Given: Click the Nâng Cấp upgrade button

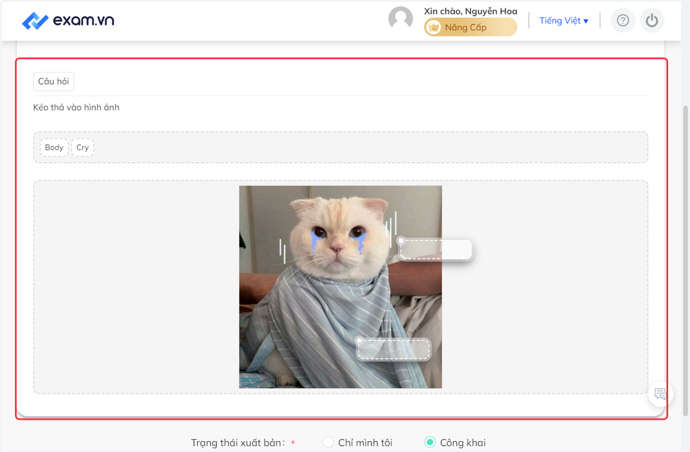Looking at the screenshot, I should coord(470,27).
